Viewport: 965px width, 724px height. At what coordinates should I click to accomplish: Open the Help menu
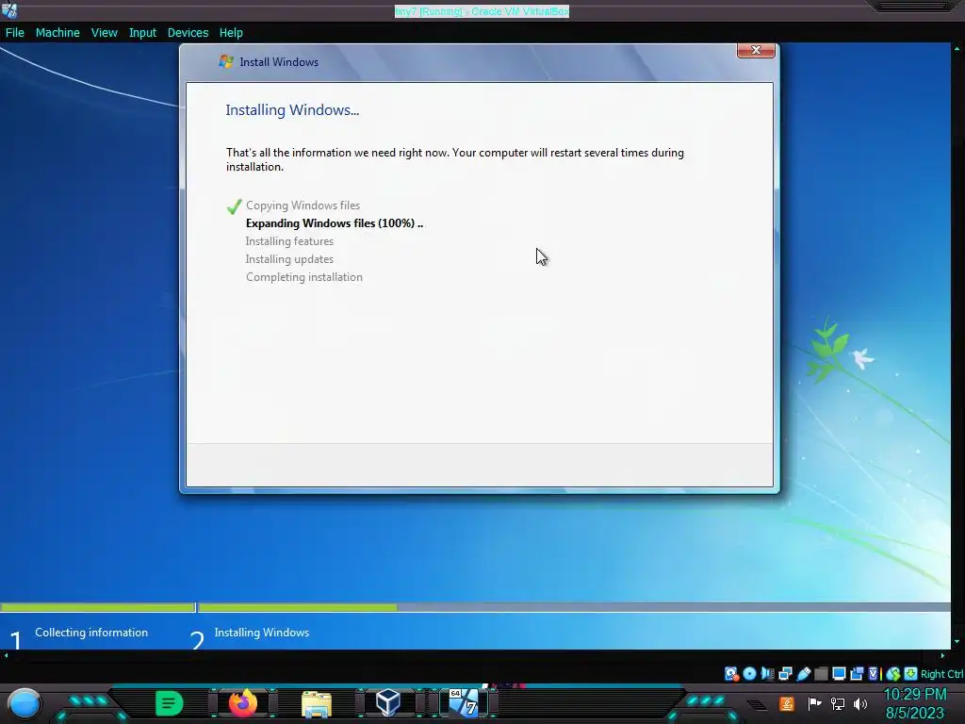(x=231, y=33)
